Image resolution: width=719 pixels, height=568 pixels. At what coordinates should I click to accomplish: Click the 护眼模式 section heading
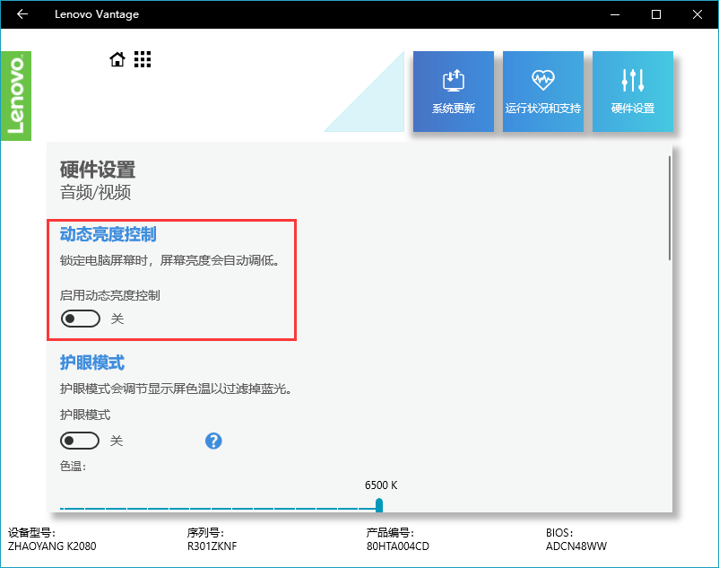click(92, 363)
